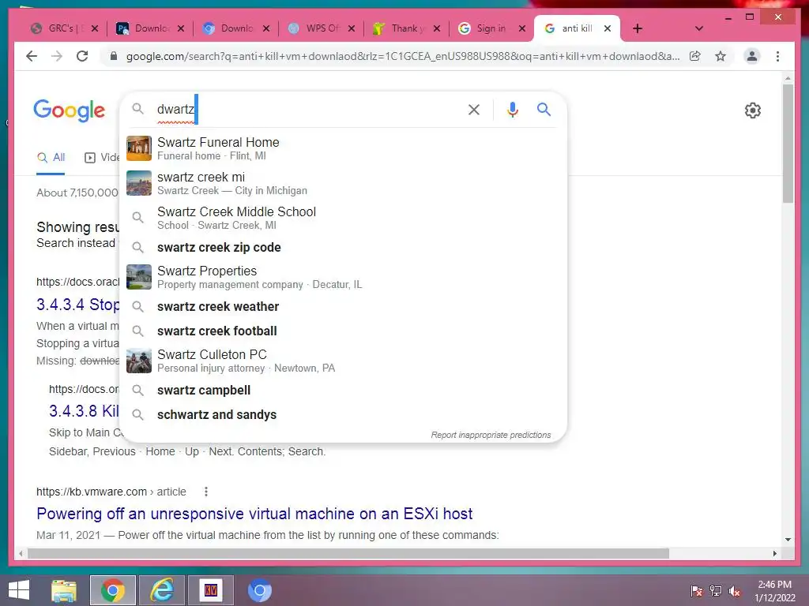
Task: Open Google quick settings gear
Action: (x=753, y=110)
